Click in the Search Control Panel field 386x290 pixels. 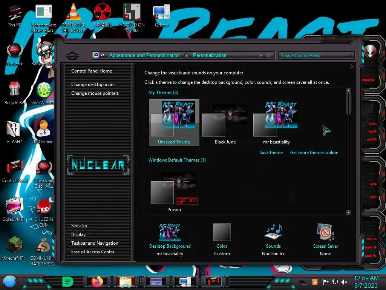click(316, 56)
